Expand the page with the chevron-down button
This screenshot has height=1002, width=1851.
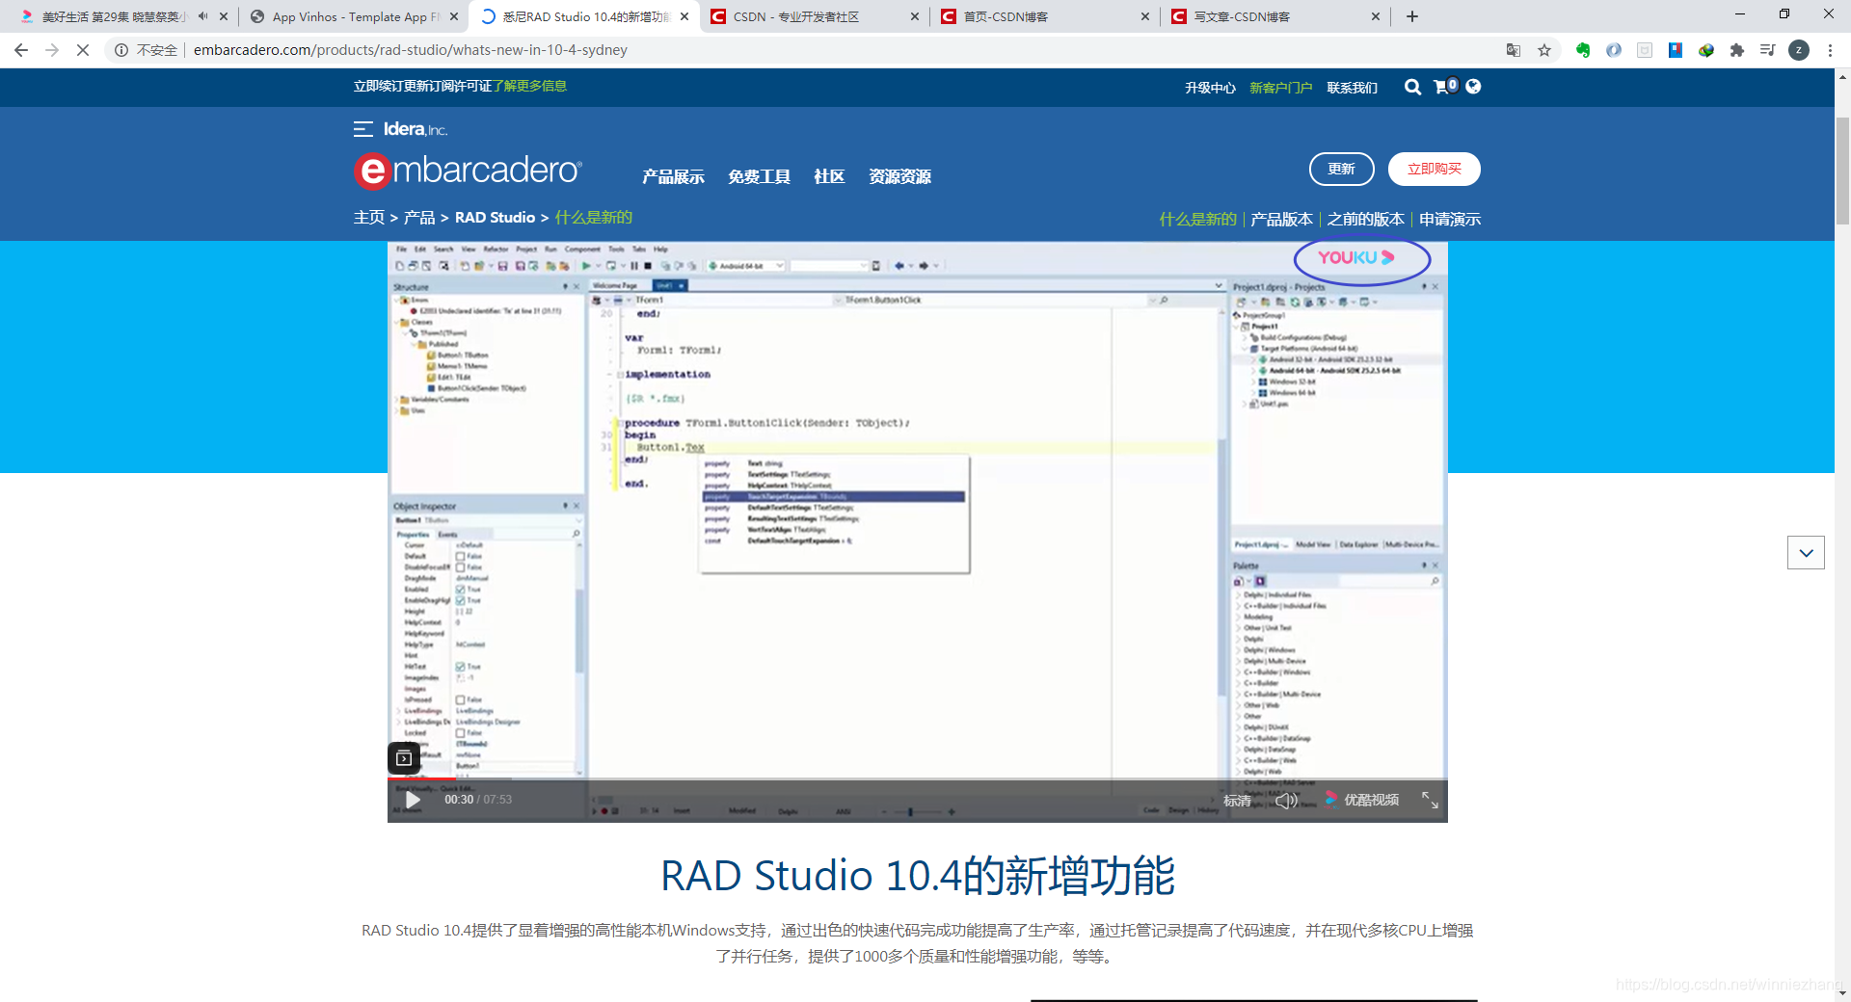tap(1806, 553)
